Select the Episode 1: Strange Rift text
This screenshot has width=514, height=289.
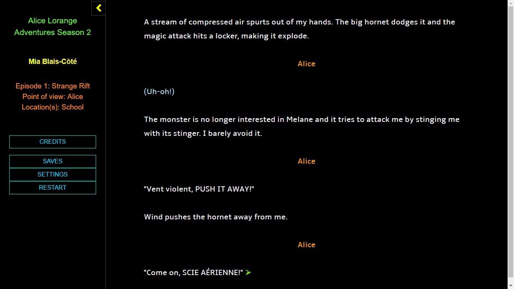(x=53, y=86)
